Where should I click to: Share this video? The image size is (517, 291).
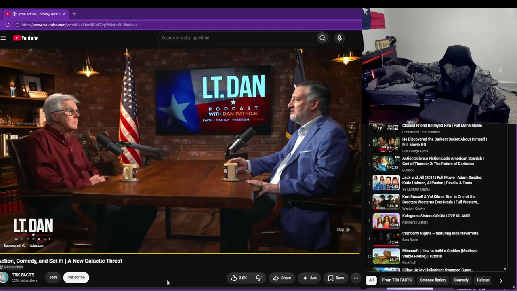[x=282, y=278]
